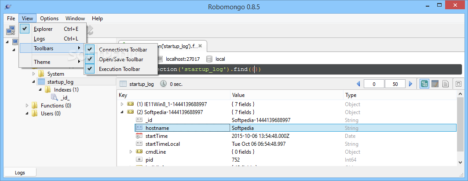
Task: Click the clock icon beside 0 sec.
Action: tap(163, 84)
